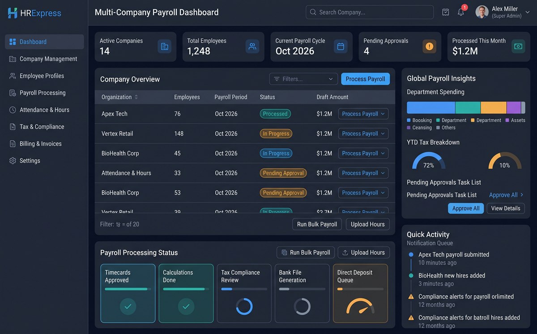Click the blue Process Payroll button
Screen dimensions: 537x334
coord(365,79)
